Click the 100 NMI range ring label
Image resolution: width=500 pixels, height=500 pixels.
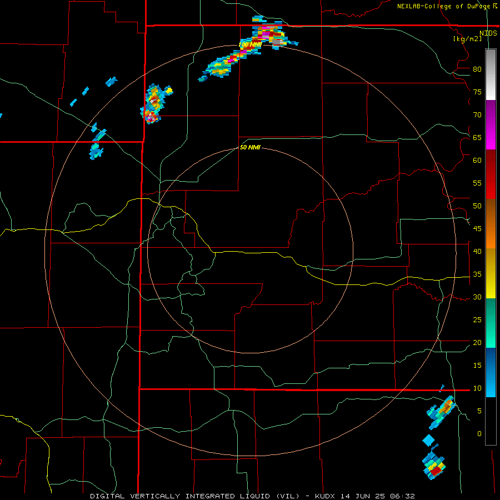click(250, 44)
